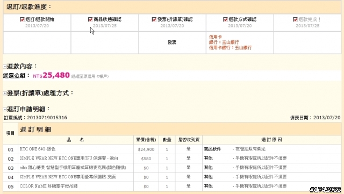Screen dimensions: 344x194
Task: Select reason 夜間拍照有紫光
Action: 250,149
